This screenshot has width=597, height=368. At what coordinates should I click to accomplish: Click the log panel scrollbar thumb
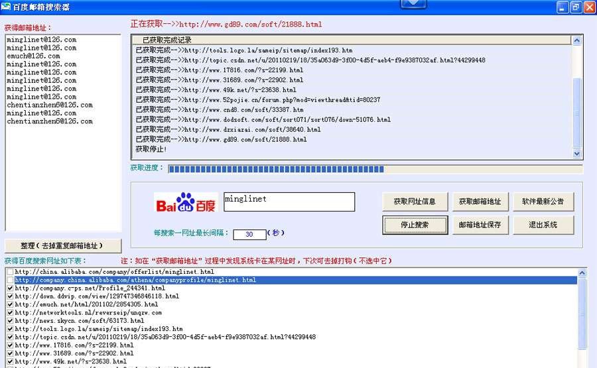(577, 113)
